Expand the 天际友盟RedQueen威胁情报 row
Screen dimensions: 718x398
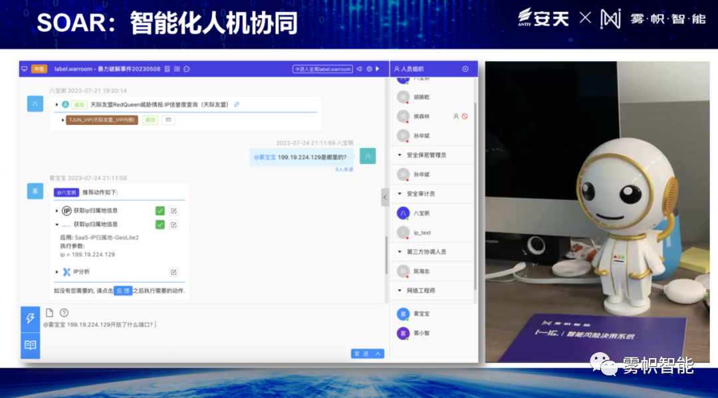[x=57, y=105]
